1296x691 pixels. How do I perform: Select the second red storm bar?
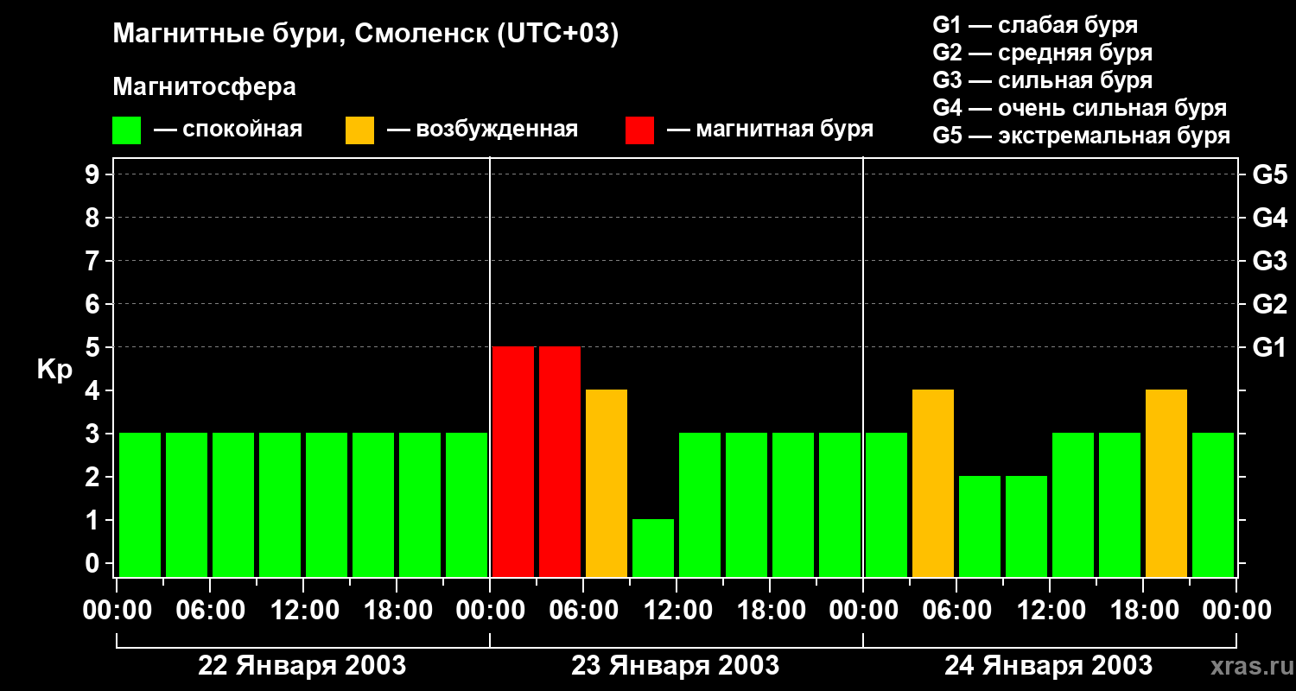pos(560,461)
